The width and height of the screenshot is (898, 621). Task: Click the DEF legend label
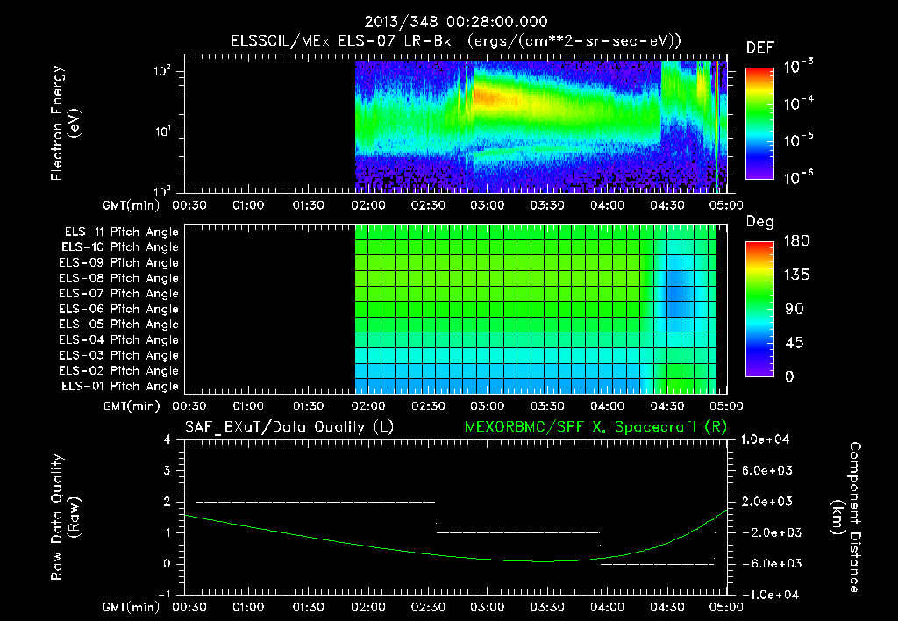coord(759,48)
